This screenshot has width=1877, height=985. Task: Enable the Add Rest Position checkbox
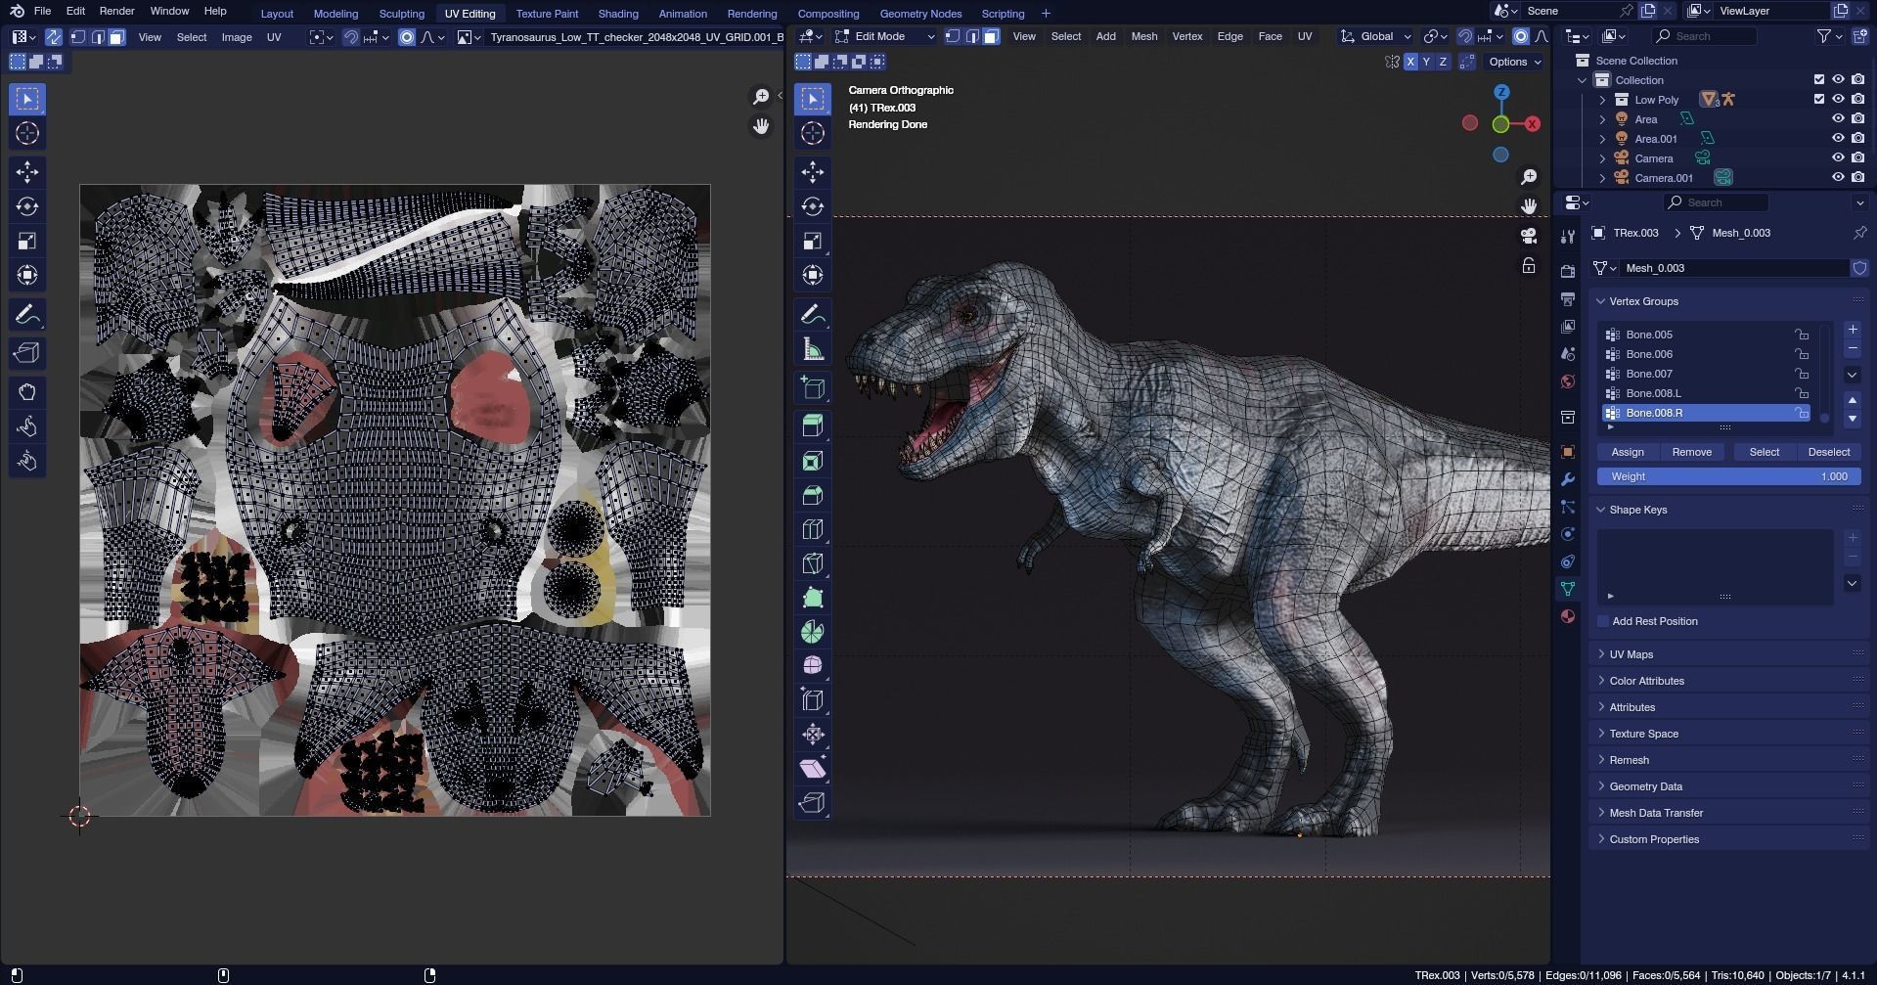pos(1603,621)
